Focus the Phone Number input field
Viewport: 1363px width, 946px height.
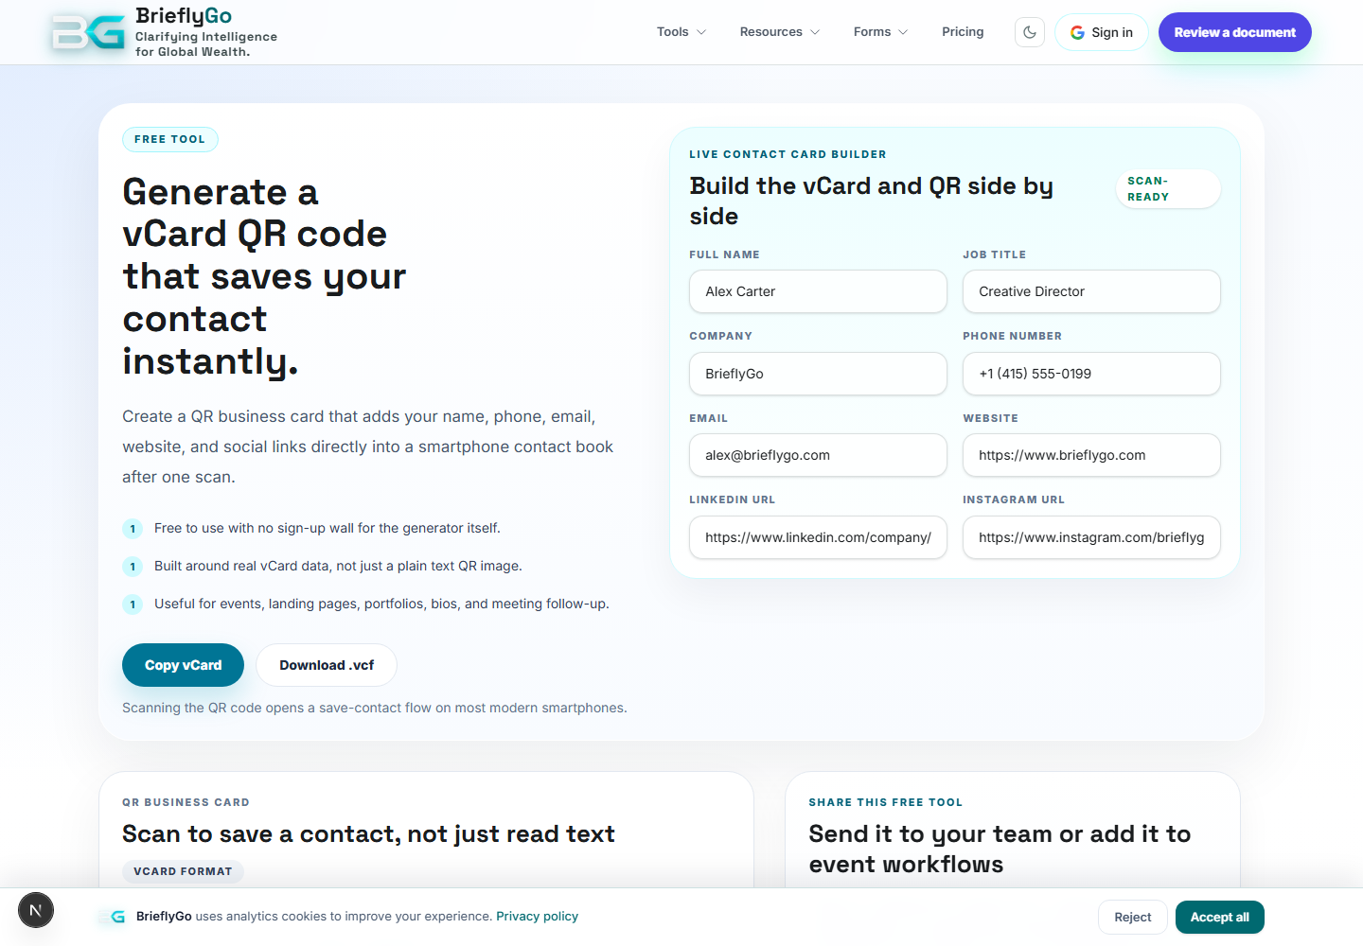[x=1091, y=374]
